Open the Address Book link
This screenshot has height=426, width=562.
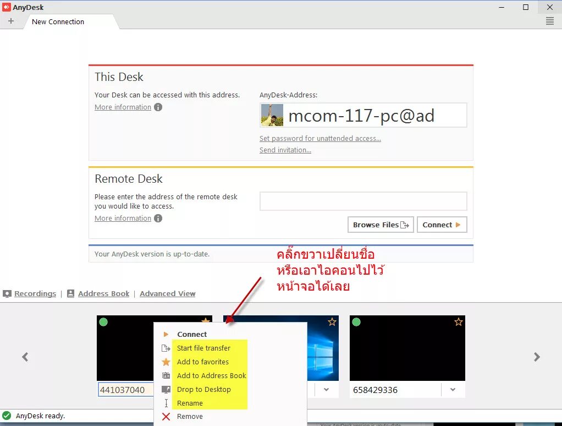pyautogui.click(x=103, y=294)
